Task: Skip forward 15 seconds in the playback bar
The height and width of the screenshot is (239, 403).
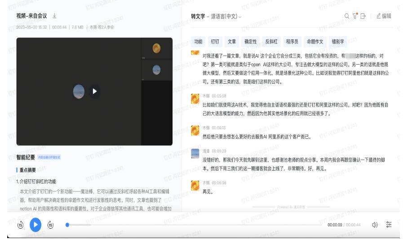Action: point(50,225)
